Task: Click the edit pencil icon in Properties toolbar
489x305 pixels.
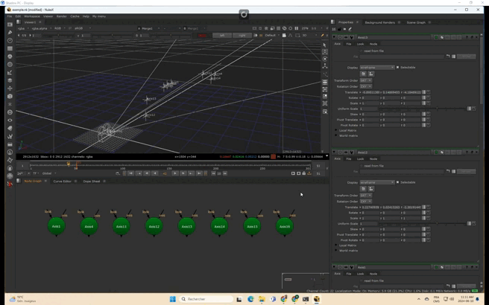Action: pyautogui.click(x=350, y=29)
